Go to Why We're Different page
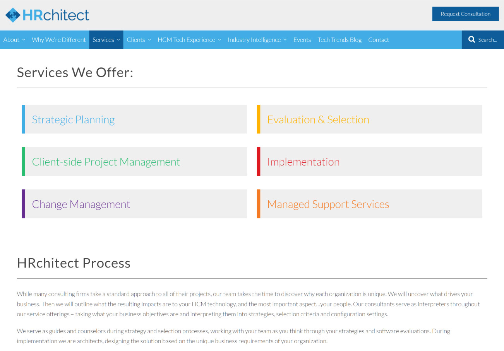 tap(59, 40)
